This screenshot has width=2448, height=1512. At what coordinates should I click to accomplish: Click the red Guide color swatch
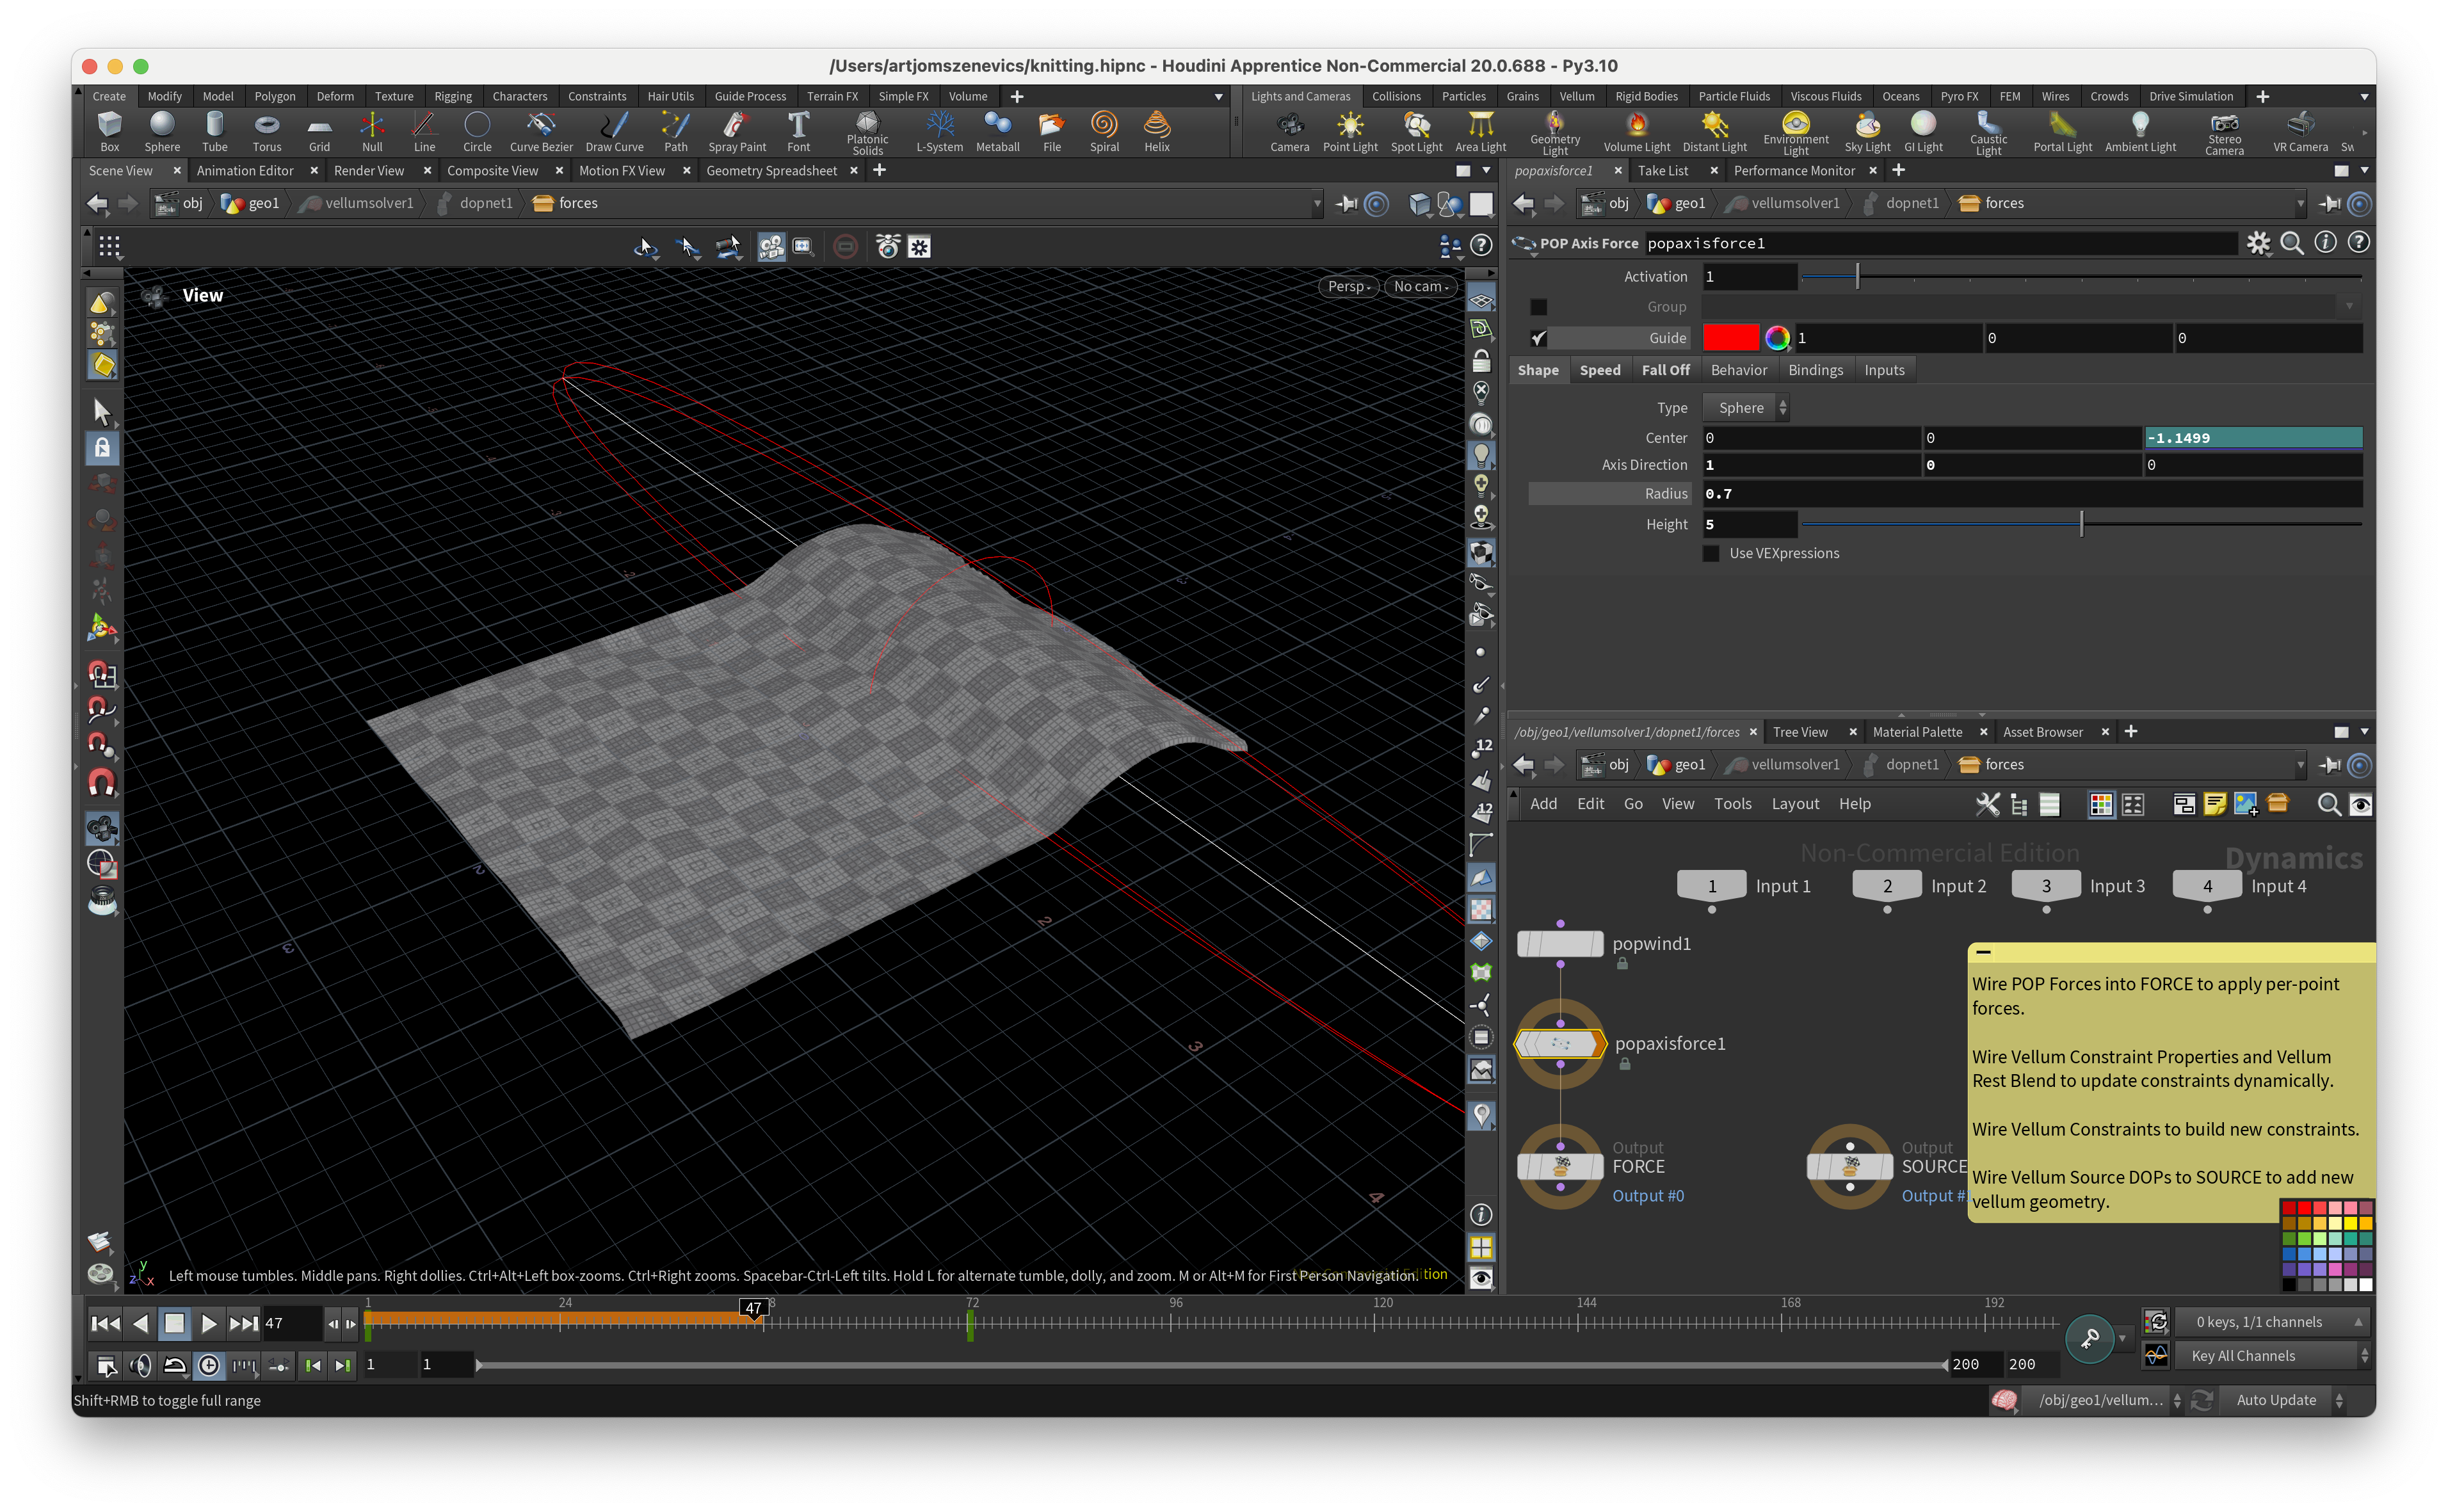pyautogui.click(x=1730, y=338)
